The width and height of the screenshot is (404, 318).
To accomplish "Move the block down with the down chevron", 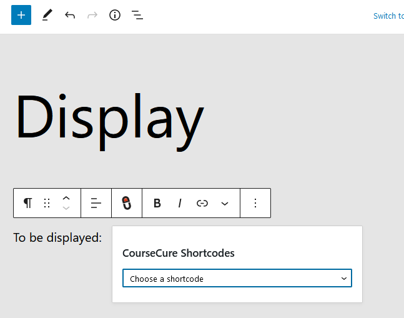I will [66, 208].
